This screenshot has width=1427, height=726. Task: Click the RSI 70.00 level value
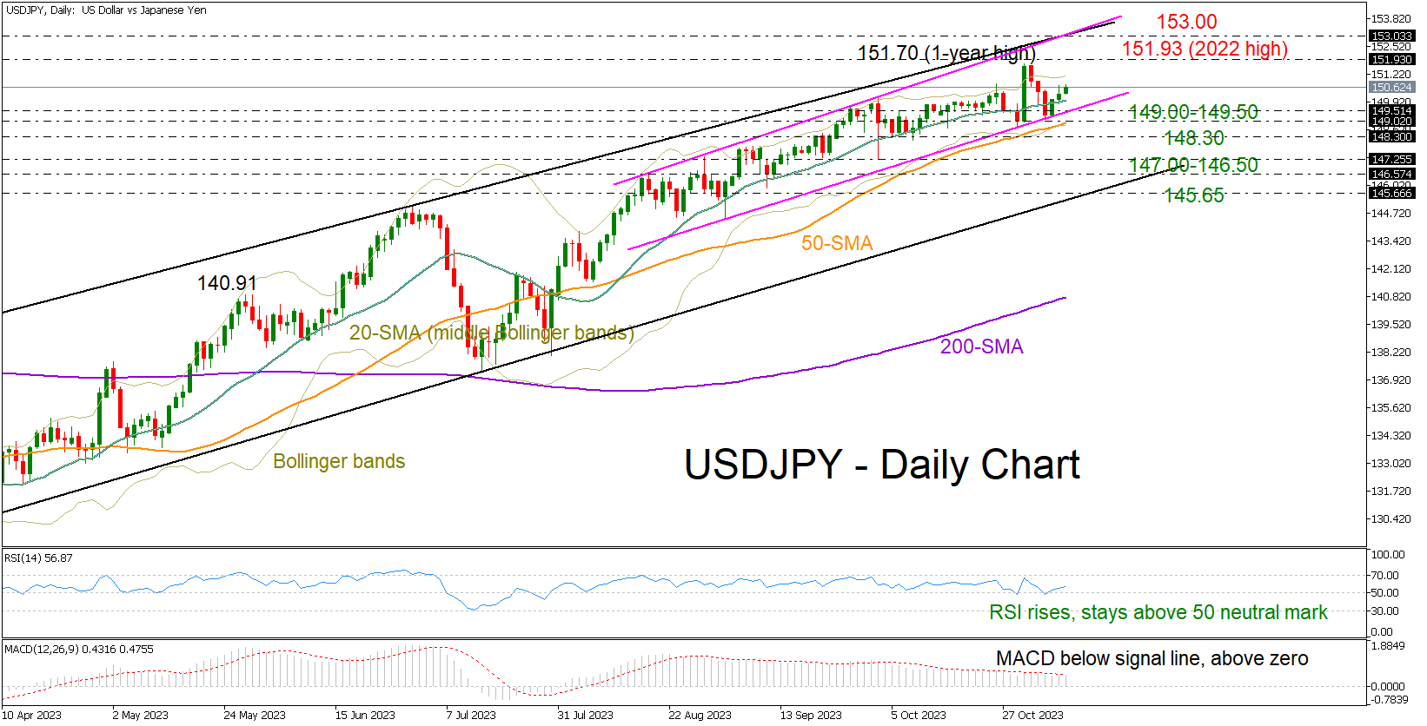coord(1385,576)
